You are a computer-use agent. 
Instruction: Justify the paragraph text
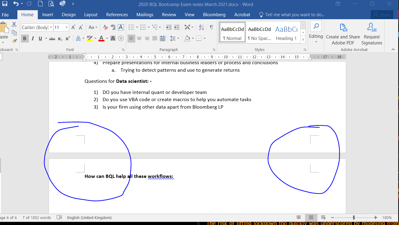click(x=155, y=38)
